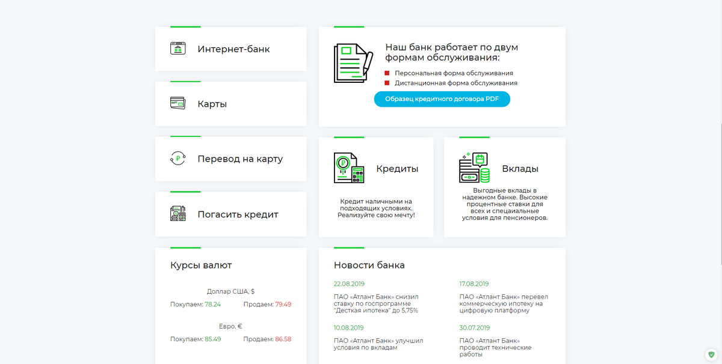Image resolution: width=722 pixels, height=364 pixels.
Task: Click the Доллар США, $ label
Action: coord(230,291)
